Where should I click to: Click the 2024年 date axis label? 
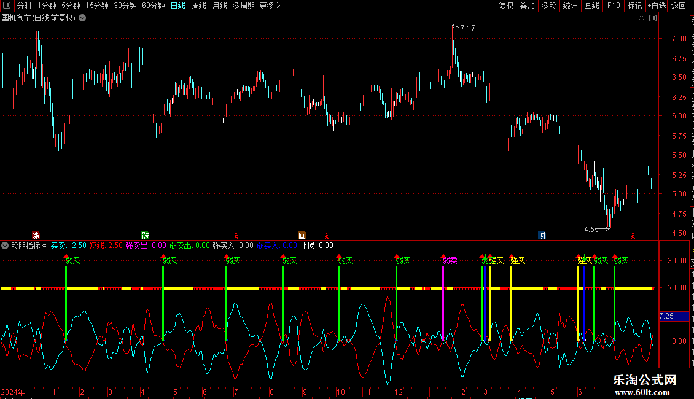13,392
